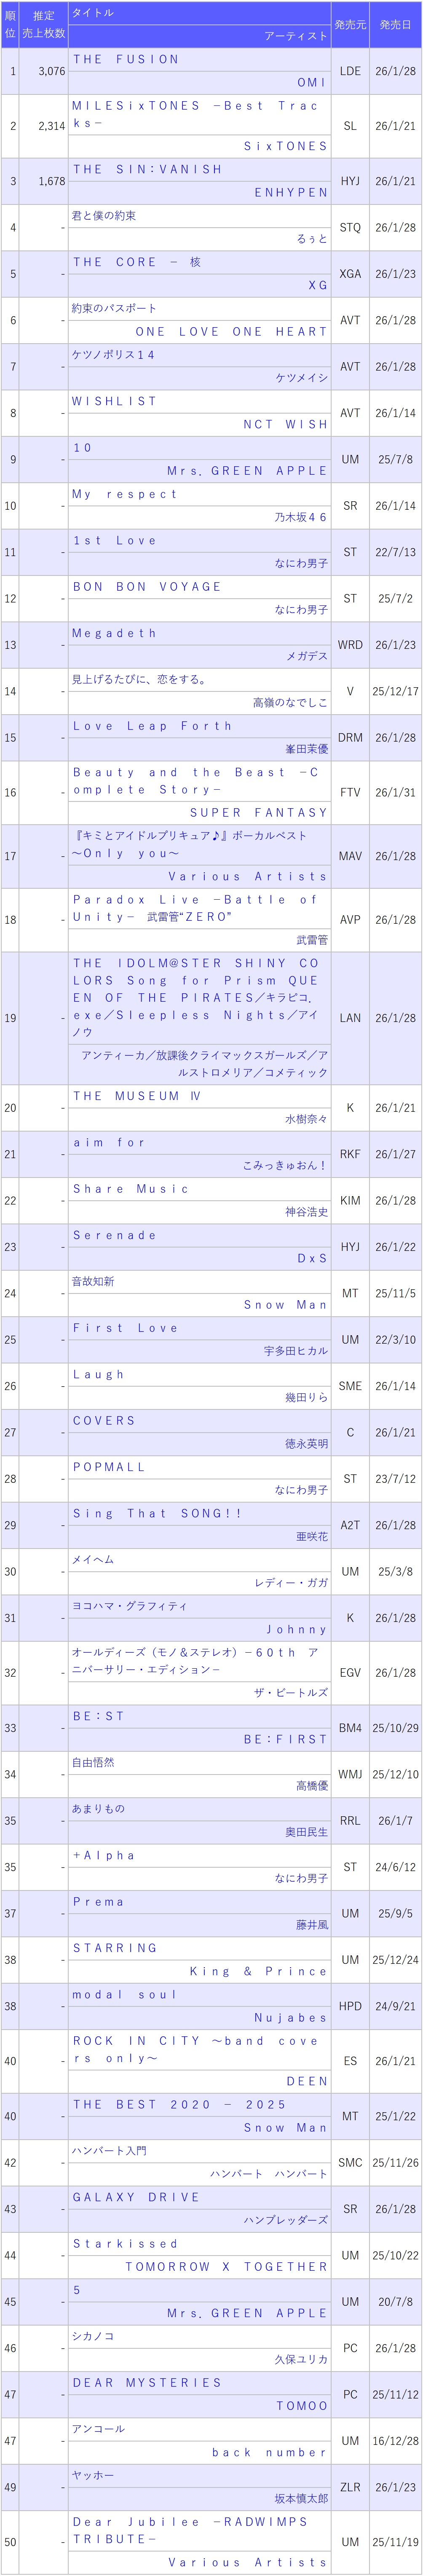Click the 発売元 column header
The width and height of the screenshot is (423, 2576).
coord(350,24)
